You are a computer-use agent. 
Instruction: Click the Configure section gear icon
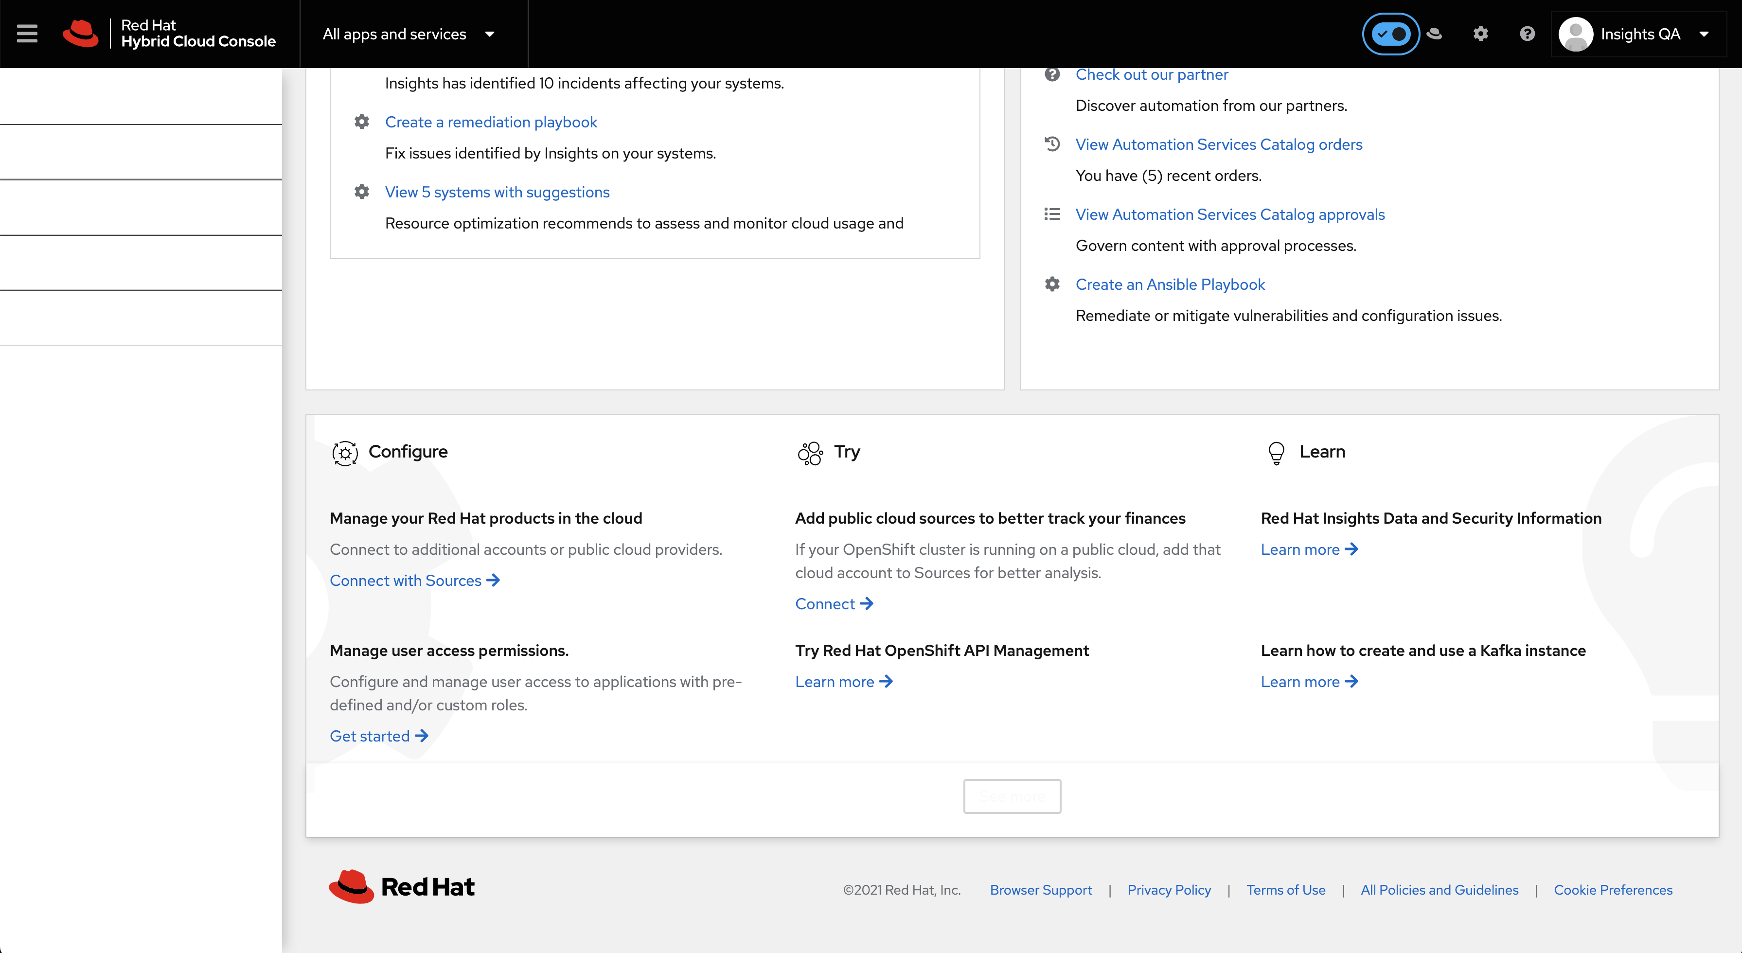(345, 453)
